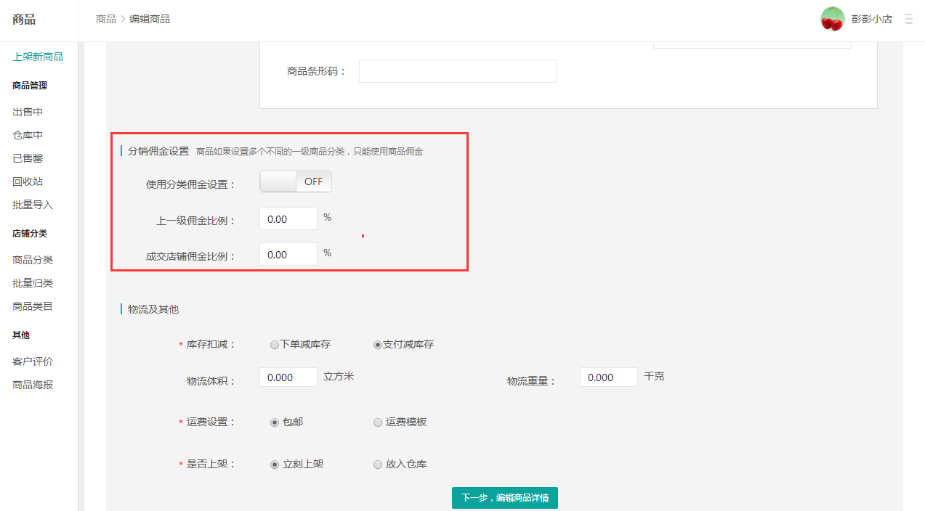Image resolution: width=925 pixels, height=511 pixels.
Task: Open the 回收站 sidebar item
Action: (28, 181)
